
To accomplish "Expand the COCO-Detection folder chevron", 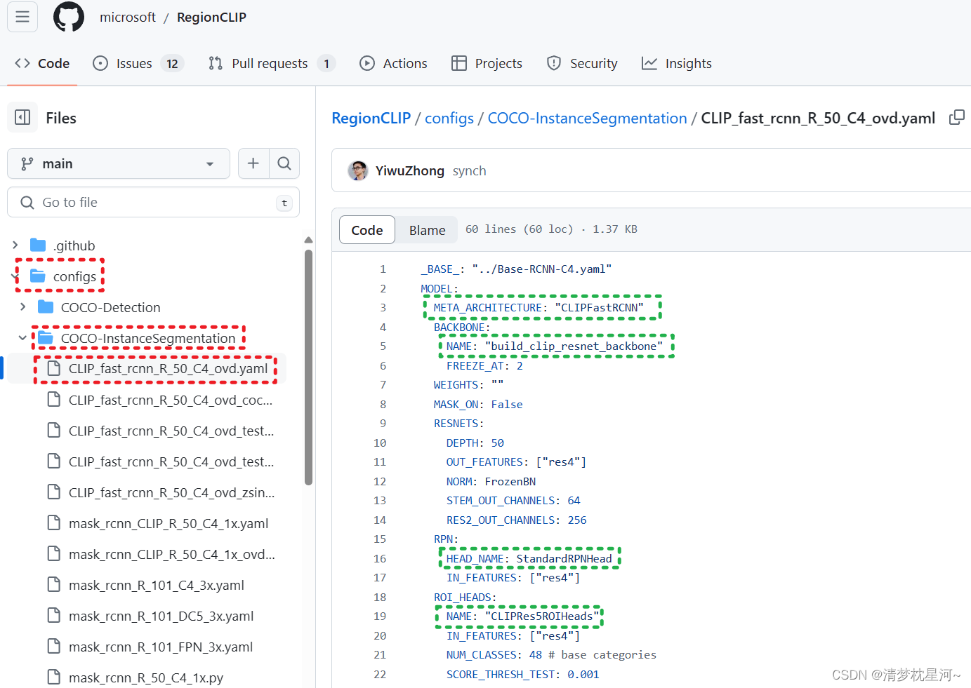I will [x=23, y=307].
